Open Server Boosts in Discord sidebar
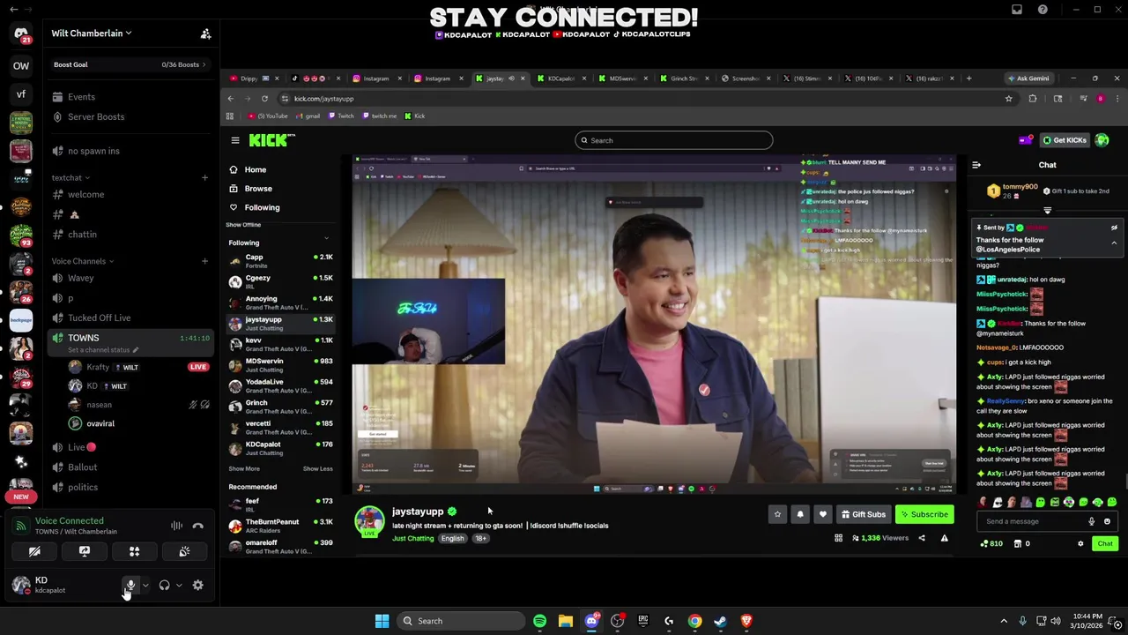Viewport: 1128px width, 635px height. tap(96, 116)
